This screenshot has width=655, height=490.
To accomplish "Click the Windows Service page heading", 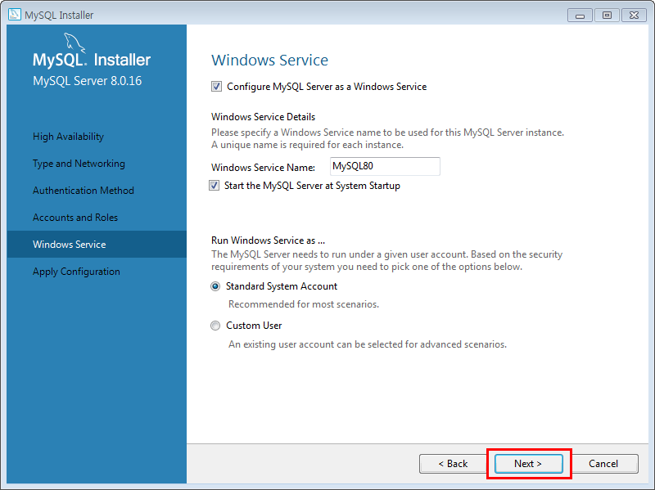I will point(269,60).
